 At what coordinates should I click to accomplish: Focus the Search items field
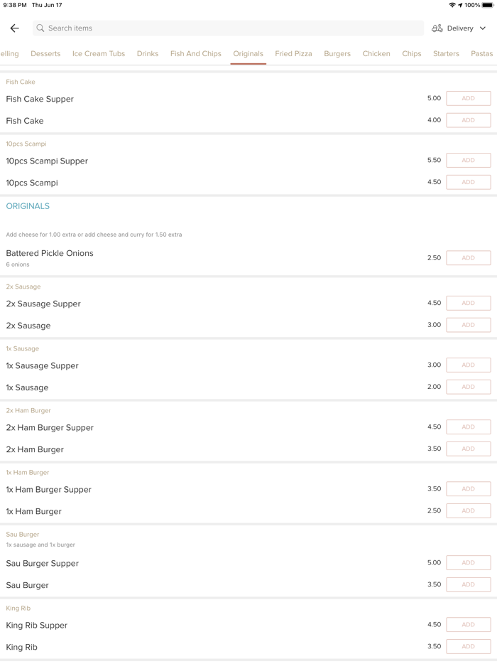click(227, 28)
